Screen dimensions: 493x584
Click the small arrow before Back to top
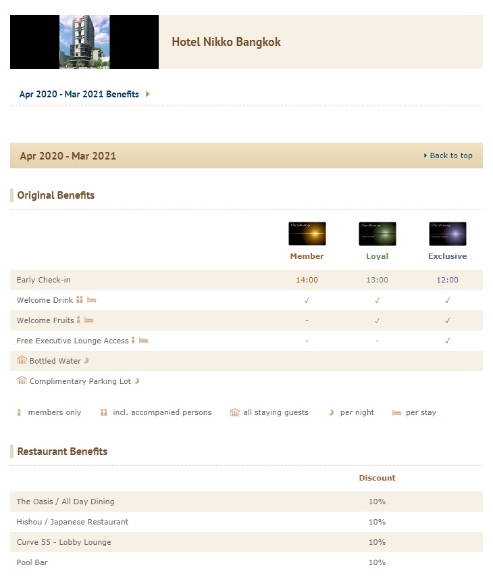click(425, 155)
